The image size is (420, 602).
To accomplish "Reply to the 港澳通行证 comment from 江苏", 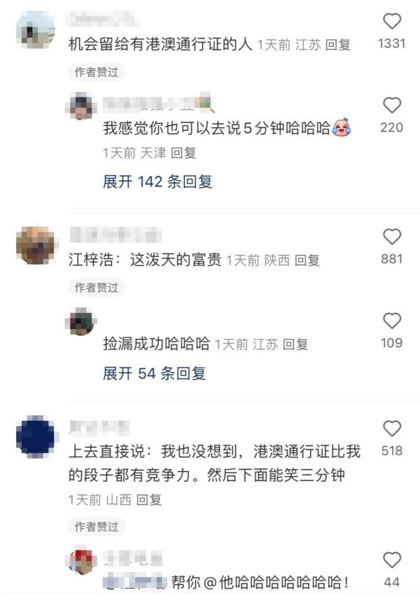I will point(338,45).
